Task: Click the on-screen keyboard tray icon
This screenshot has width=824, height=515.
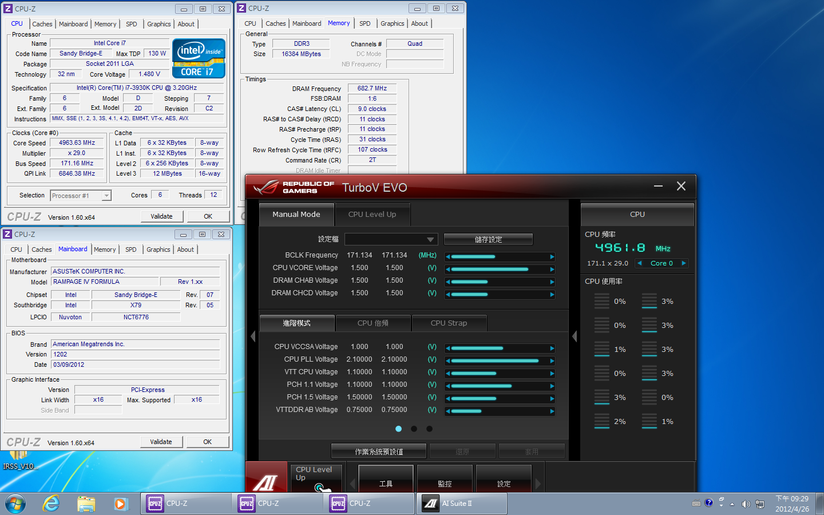Action: coord(696,504)
